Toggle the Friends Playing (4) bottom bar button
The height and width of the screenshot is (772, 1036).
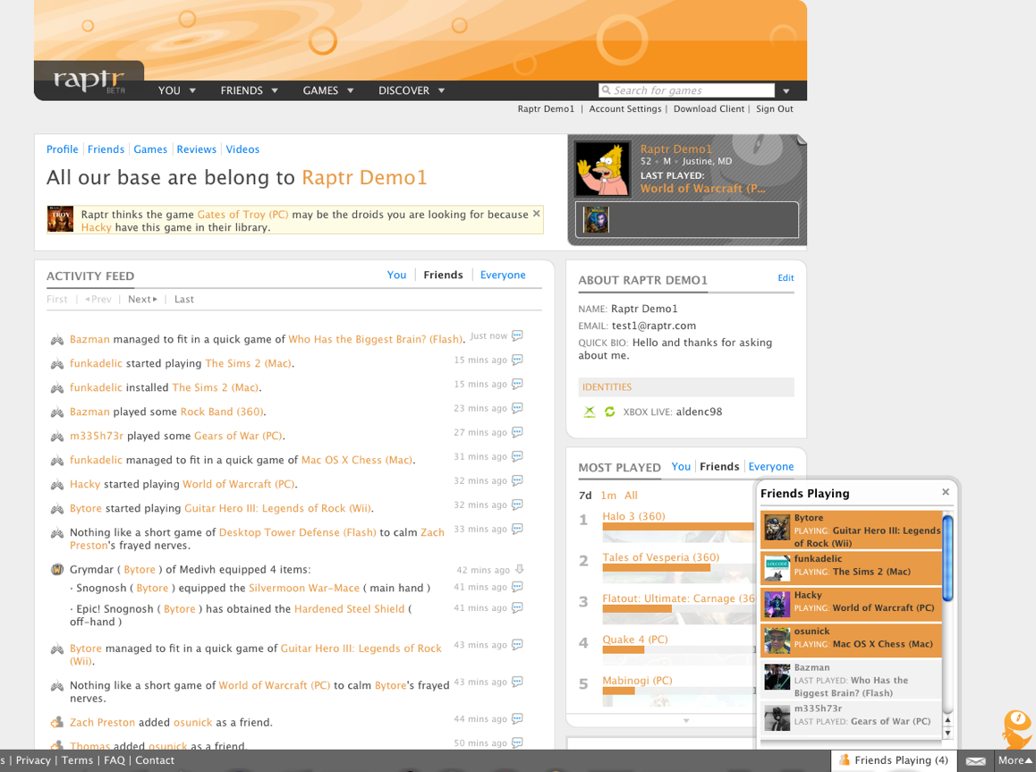[x=893, y=760]
